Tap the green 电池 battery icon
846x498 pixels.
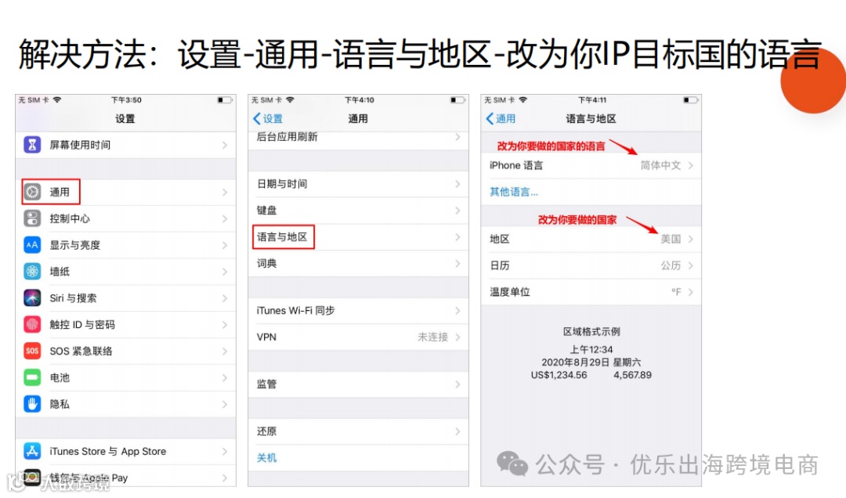pos(32,377)
